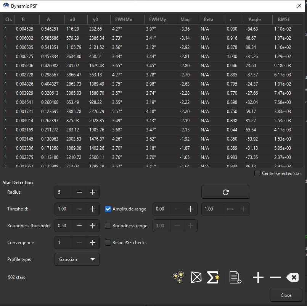Viewport: 307px width, 306px height.
Task: Increase Roundness threshold with plus button
Action: coord(92,226)
